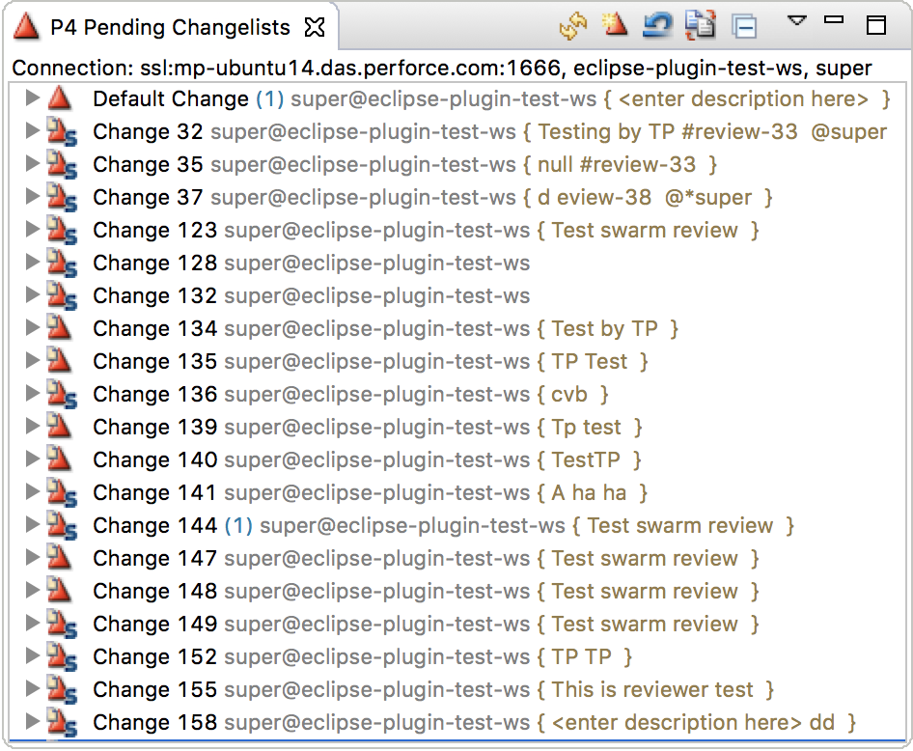Click the blue undo arrow toolbar icon
Image resolution: width=913 pixels, height=751 pixels.
[657, 26]
